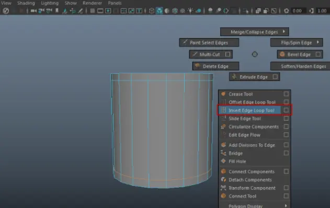
Task: Open the Renderer menu
Action: click(x=92, y=3)
